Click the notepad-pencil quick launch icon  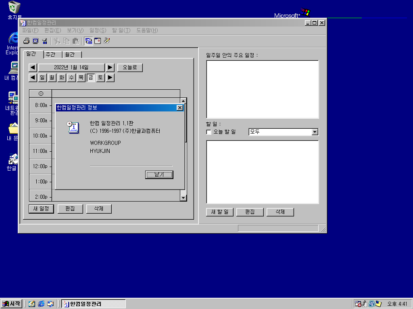pyautogui.click(x=32, y=304)
